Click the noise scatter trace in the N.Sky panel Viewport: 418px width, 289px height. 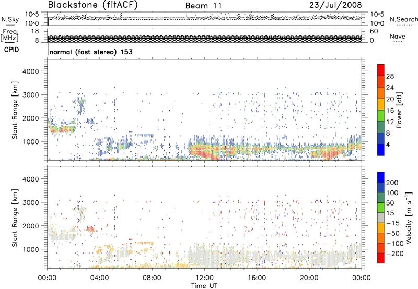tap(205, 18)
